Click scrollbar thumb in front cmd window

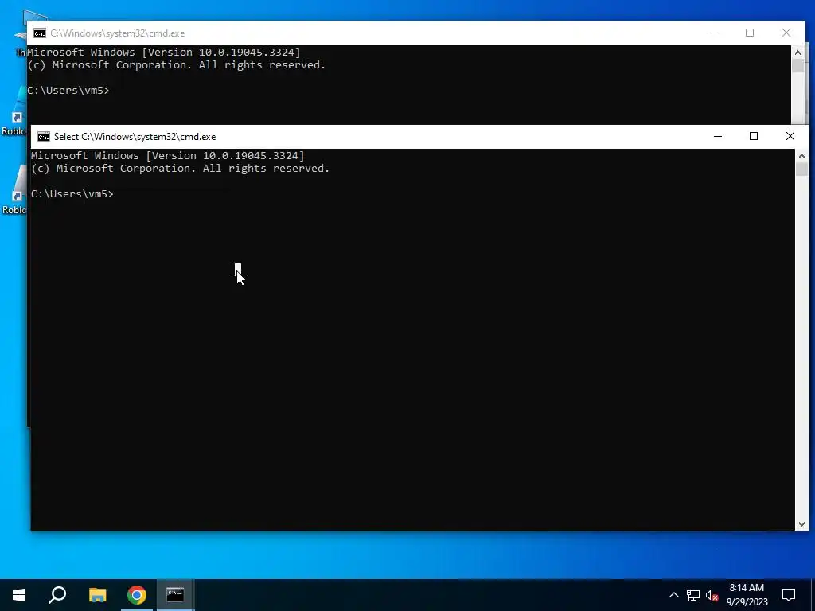(801, 169)
